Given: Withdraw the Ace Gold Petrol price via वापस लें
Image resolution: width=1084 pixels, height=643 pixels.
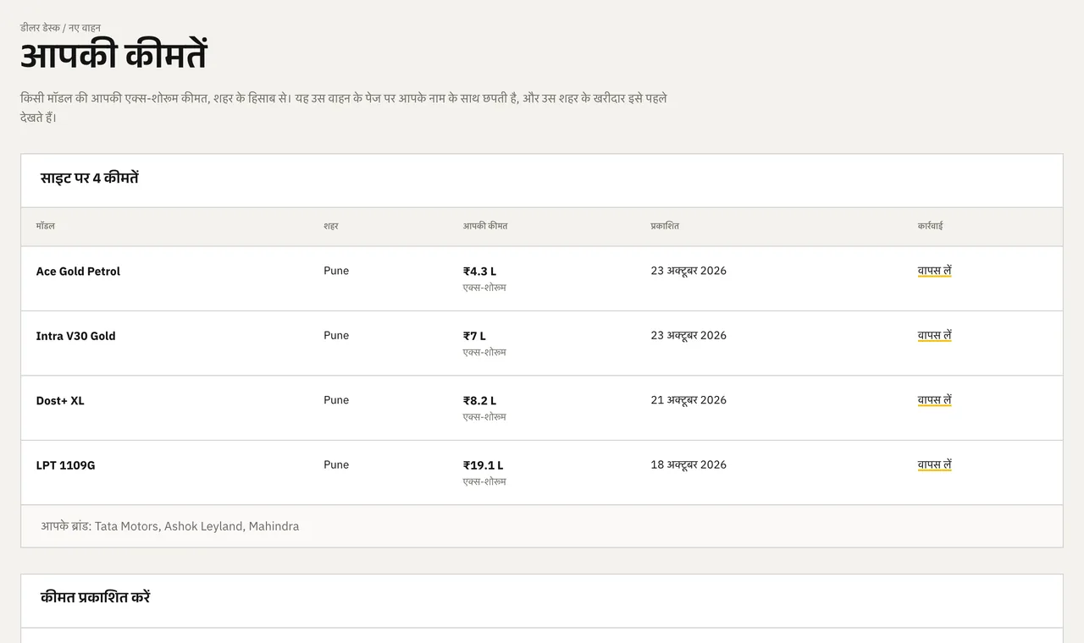Looking at the screenshot, I should [934, 271].
